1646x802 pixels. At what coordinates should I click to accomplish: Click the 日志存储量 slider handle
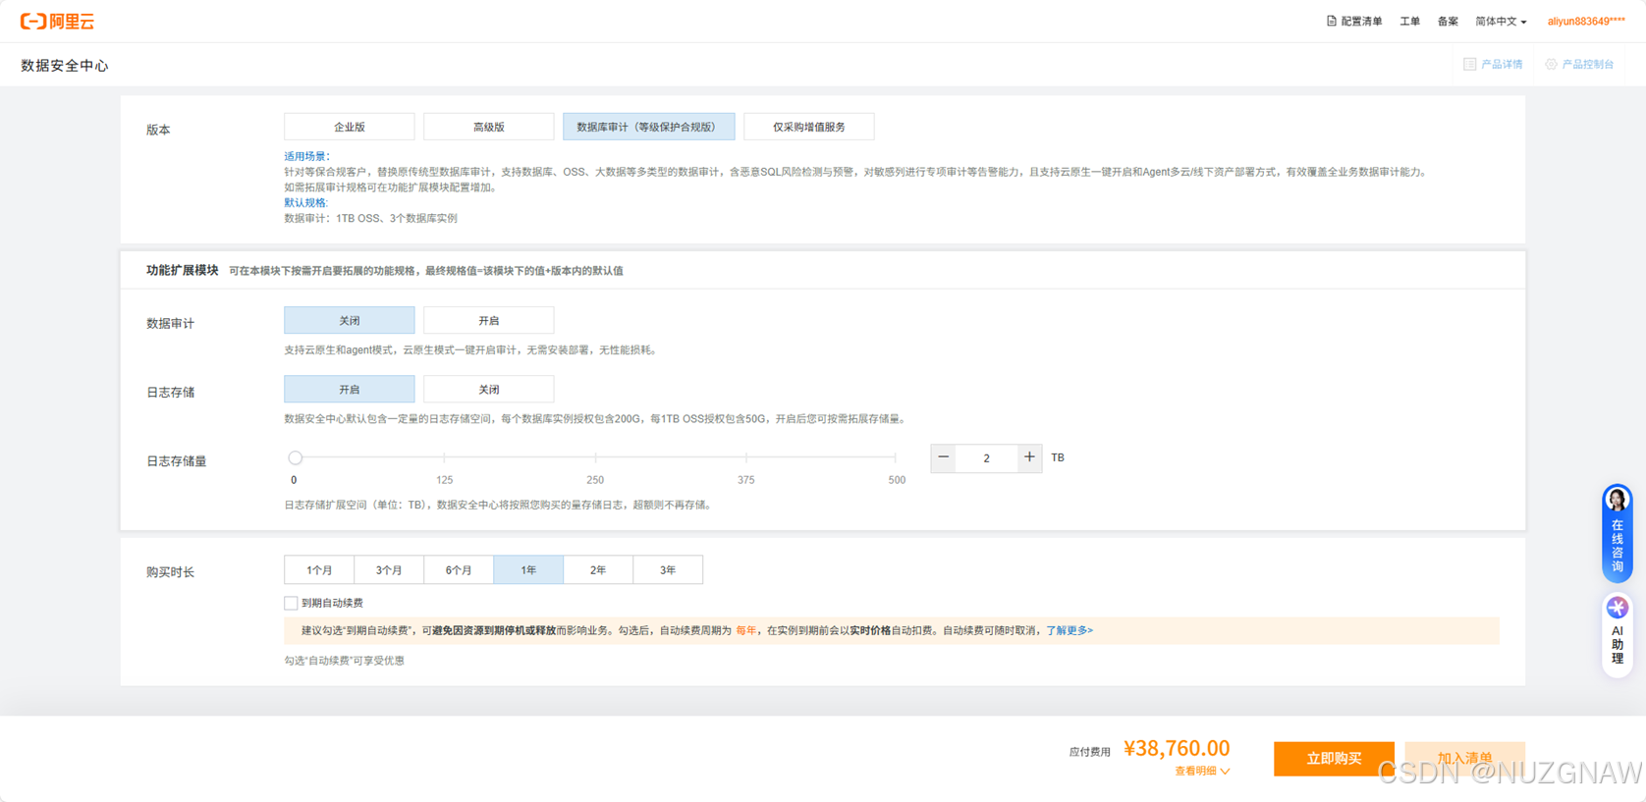pyautogui.click(x=295, y=457)
